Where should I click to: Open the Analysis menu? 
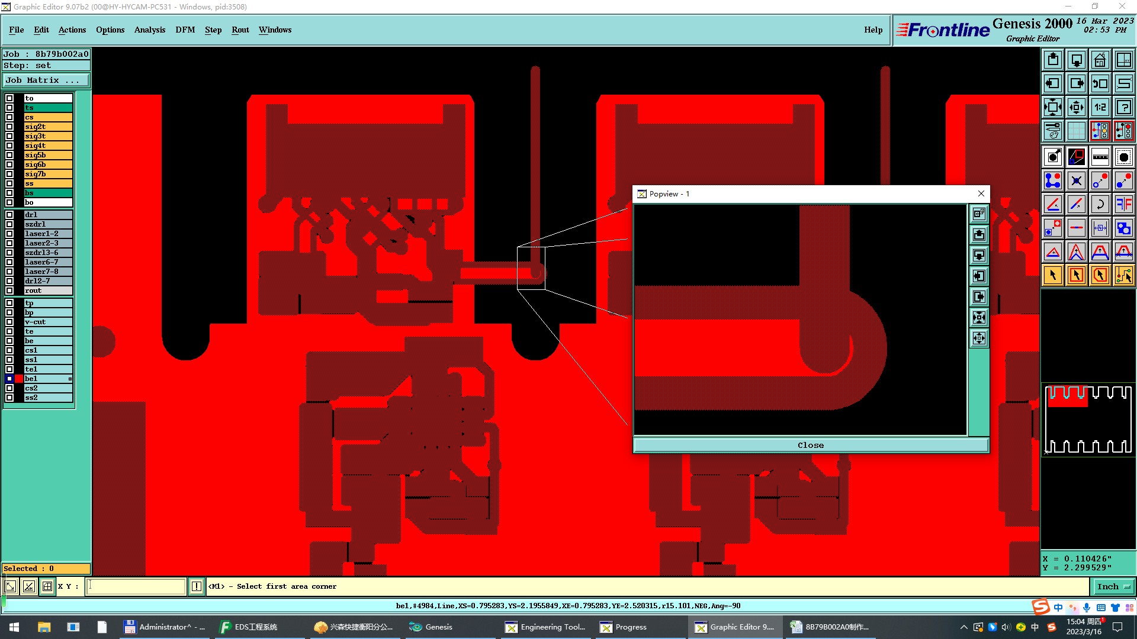pos(149,30)
